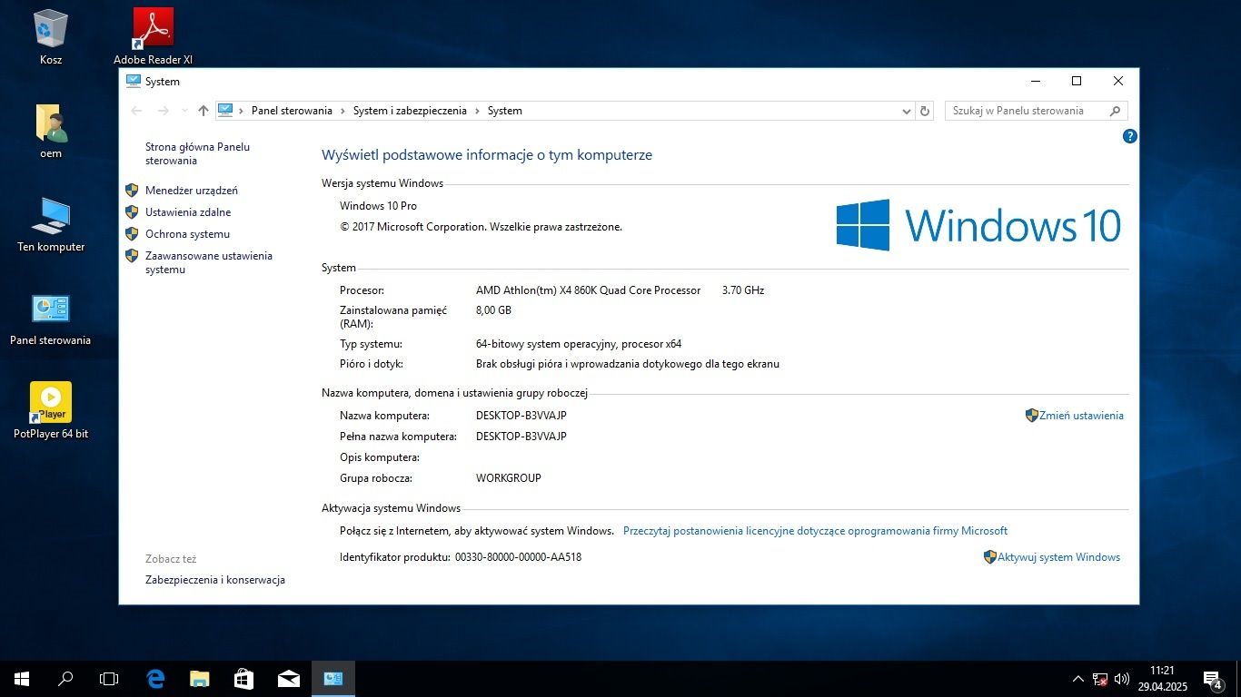Click the System window title icon
Image resolution: width=1241 pixels, height=697 pixels.
click(x=134, y=81)
